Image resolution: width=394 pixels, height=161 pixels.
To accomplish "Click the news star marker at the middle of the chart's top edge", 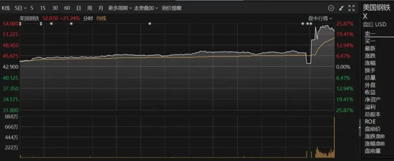I will tap(150, 24).
